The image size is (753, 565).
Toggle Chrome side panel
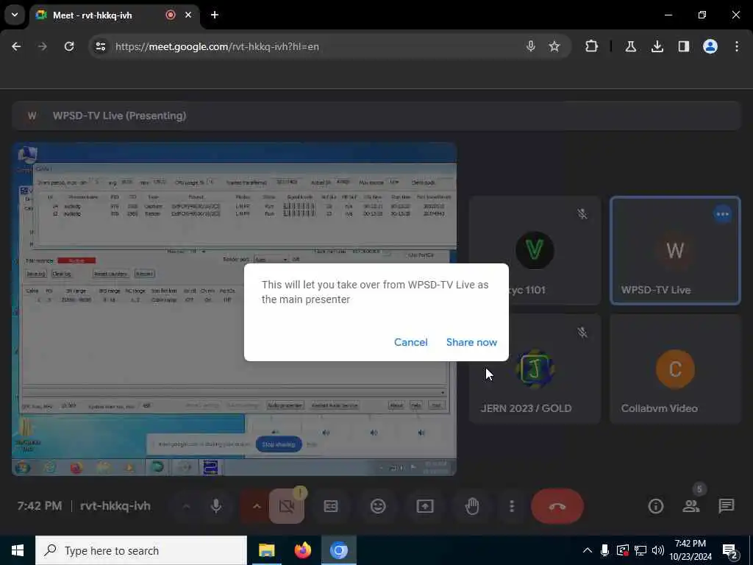(x=683, y=46)
